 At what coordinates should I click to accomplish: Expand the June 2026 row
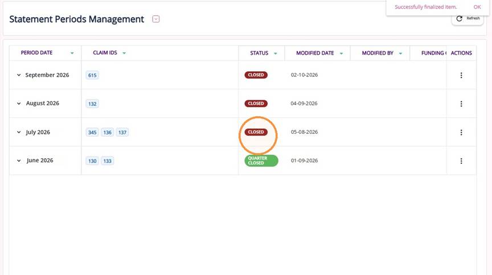tap(19, 161)
